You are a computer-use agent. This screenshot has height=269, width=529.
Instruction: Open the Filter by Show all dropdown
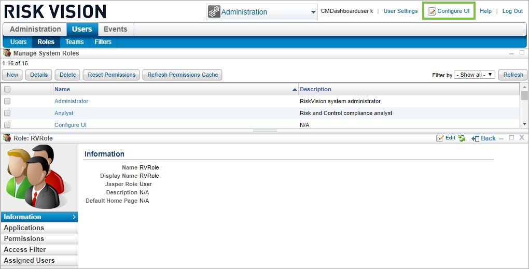(475, 75)
